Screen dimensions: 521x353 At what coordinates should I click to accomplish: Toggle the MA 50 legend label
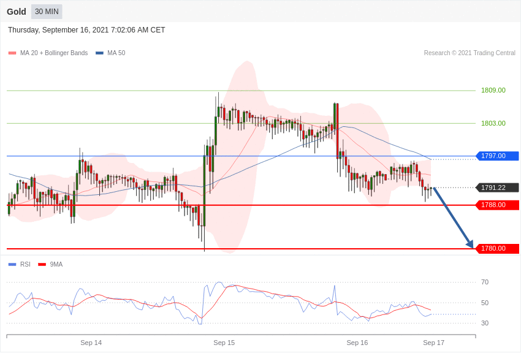coord(116,53)
